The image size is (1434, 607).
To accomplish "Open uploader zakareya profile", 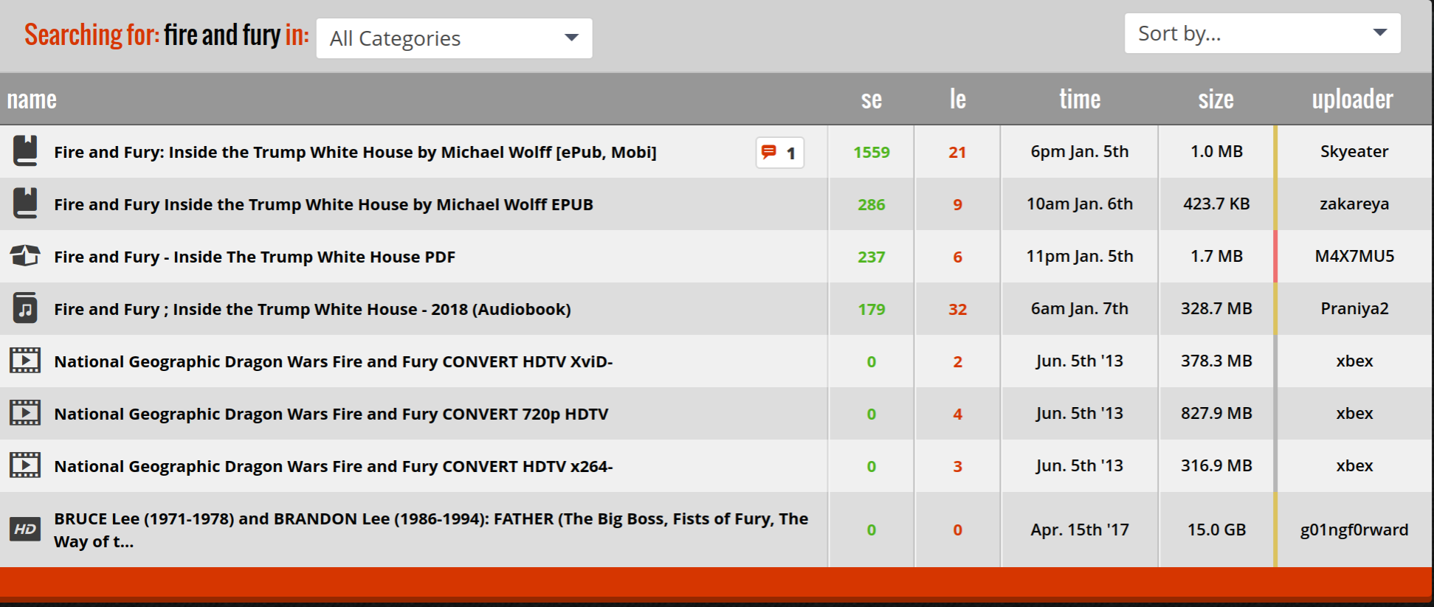I will pos(1354,204).
